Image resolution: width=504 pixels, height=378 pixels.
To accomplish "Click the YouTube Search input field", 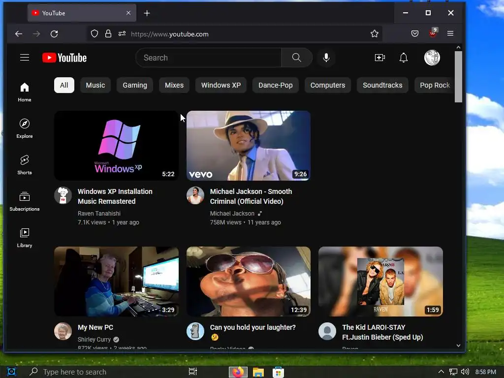I will tap(209, 58).
